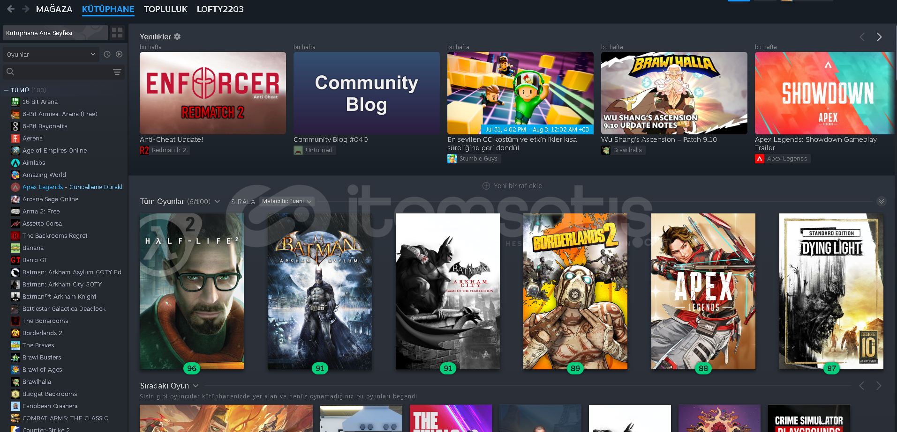Open advanced filter options icon
This screenshot has width=897, height=432.
tap(117, 72)
